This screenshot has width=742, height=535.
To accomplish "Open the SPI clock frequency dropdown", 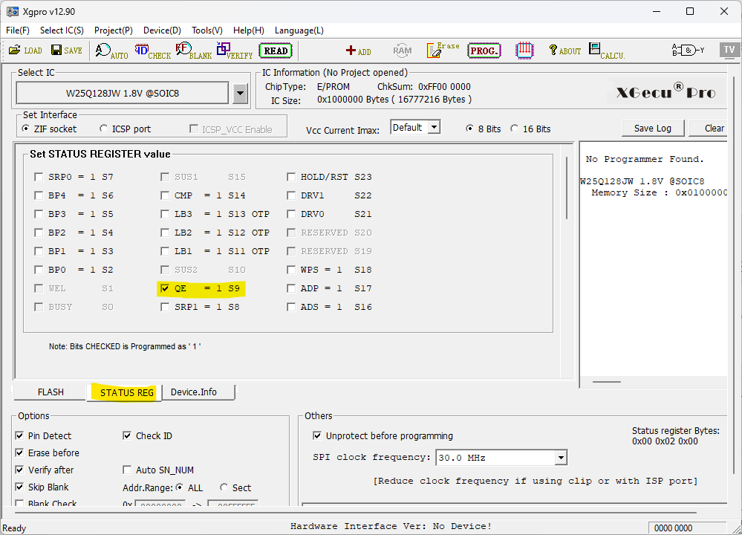I will coord(561,458).
